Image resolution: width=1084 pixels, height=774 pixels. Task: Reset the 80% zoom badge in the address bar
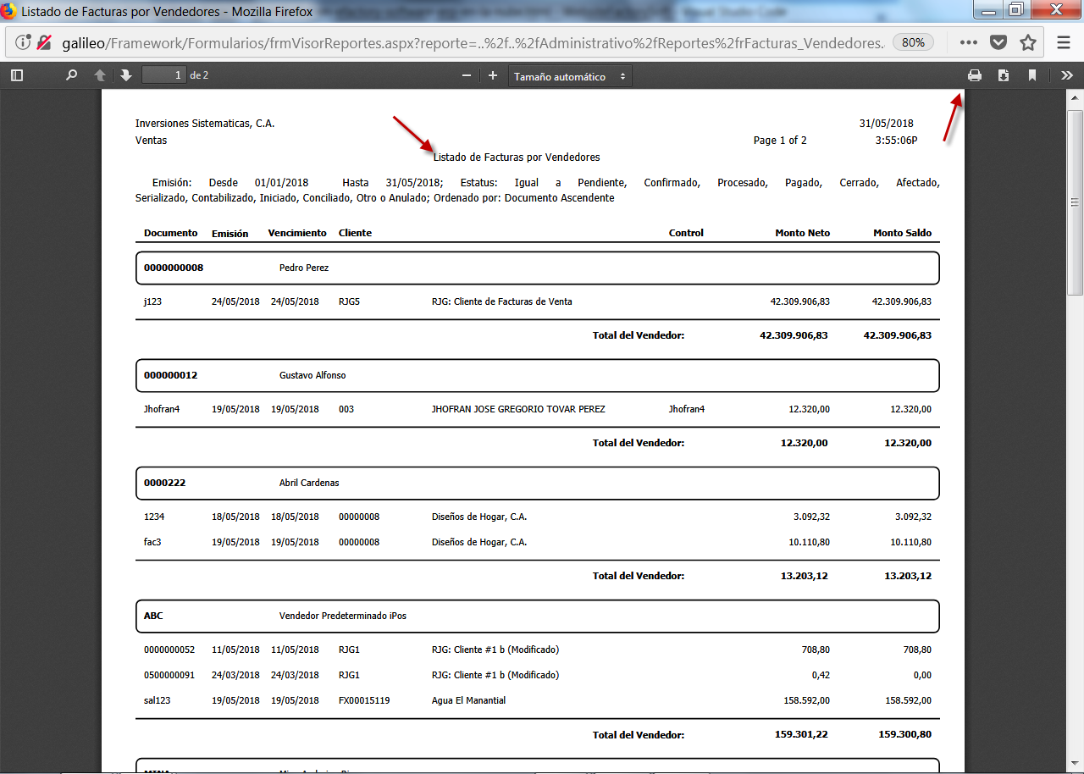point(913,42)
